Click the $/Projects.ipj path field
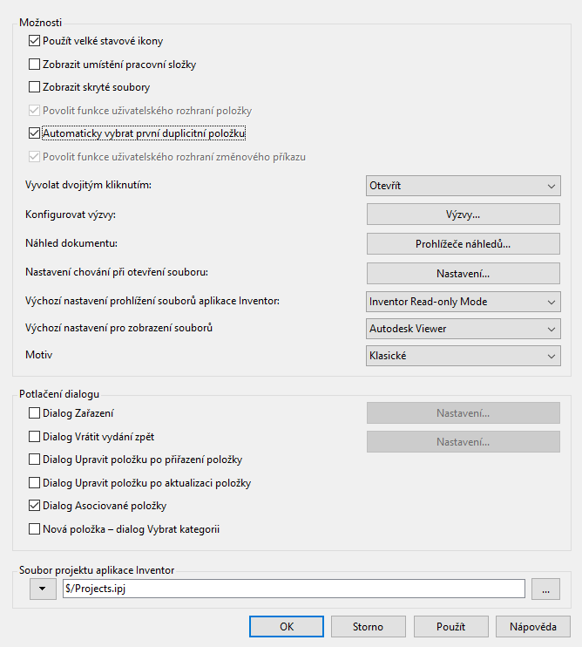 pos(294,589)
